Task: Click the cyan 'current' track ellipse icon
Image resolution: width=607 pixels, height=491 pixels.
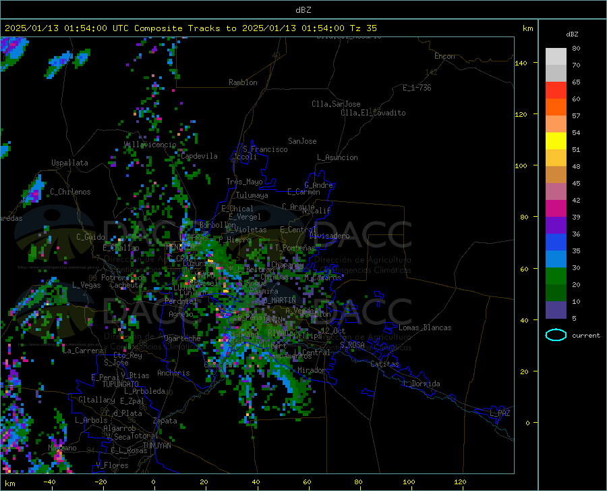Action: tap(556, 335)
